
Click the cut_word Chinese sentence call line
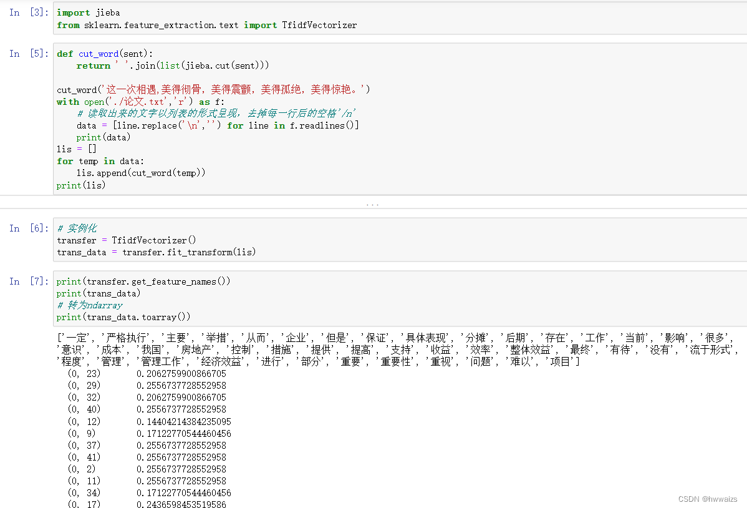pos(213,89)
